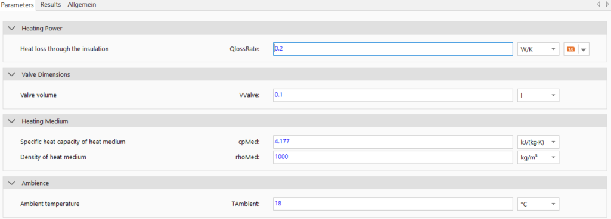The image size is (611, 219).
Task: Open the °C unit dropdown
Action: pyautogui.click(x=538, y=204)
